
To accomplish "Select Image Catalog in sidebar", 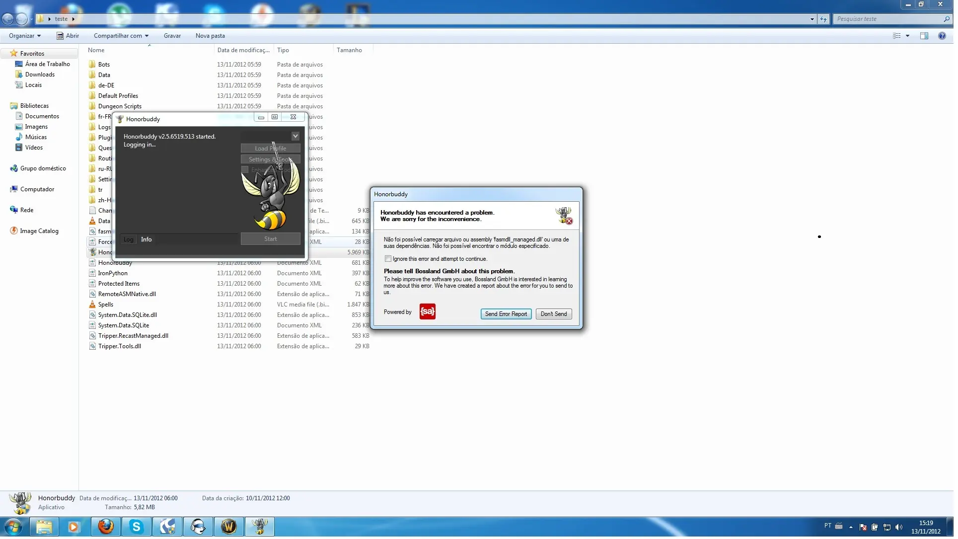I will coord(39,231).
